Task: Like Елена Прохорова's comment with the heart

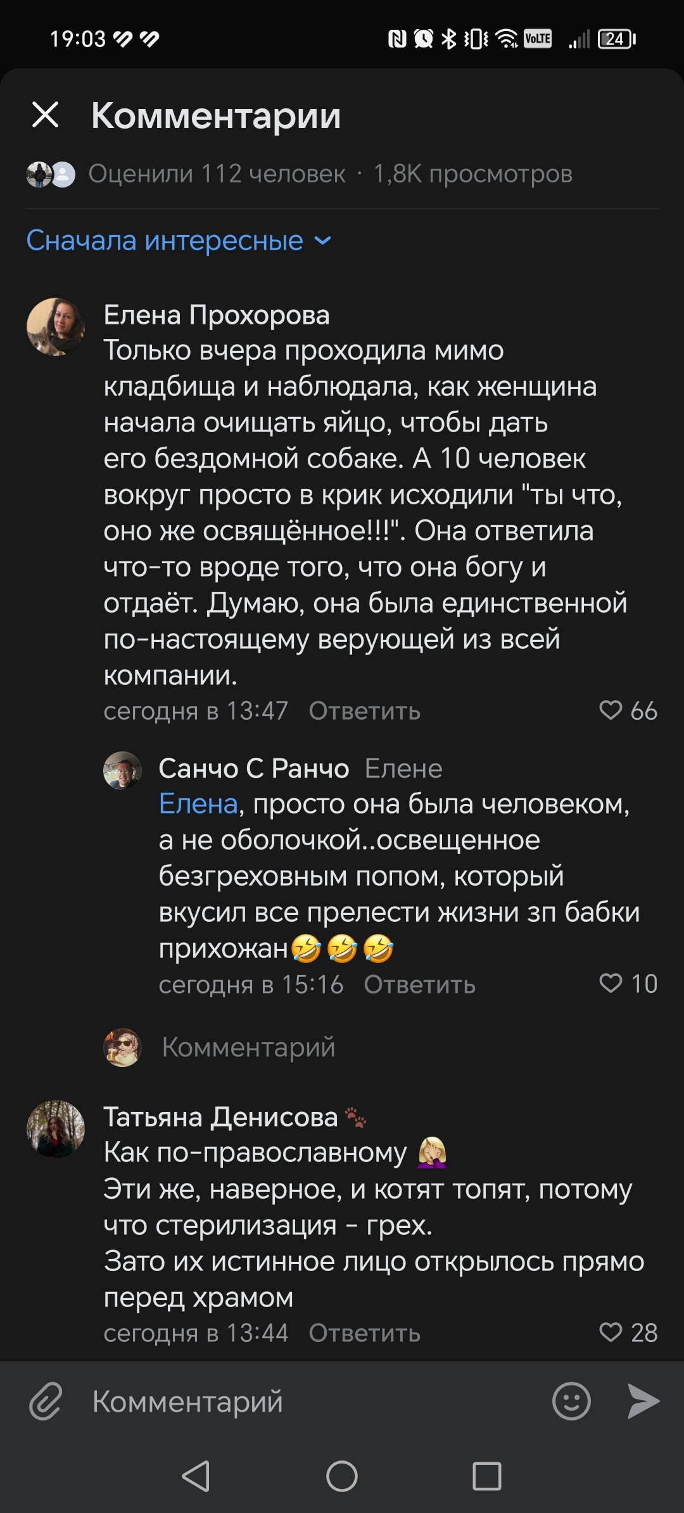Action: 611,710
